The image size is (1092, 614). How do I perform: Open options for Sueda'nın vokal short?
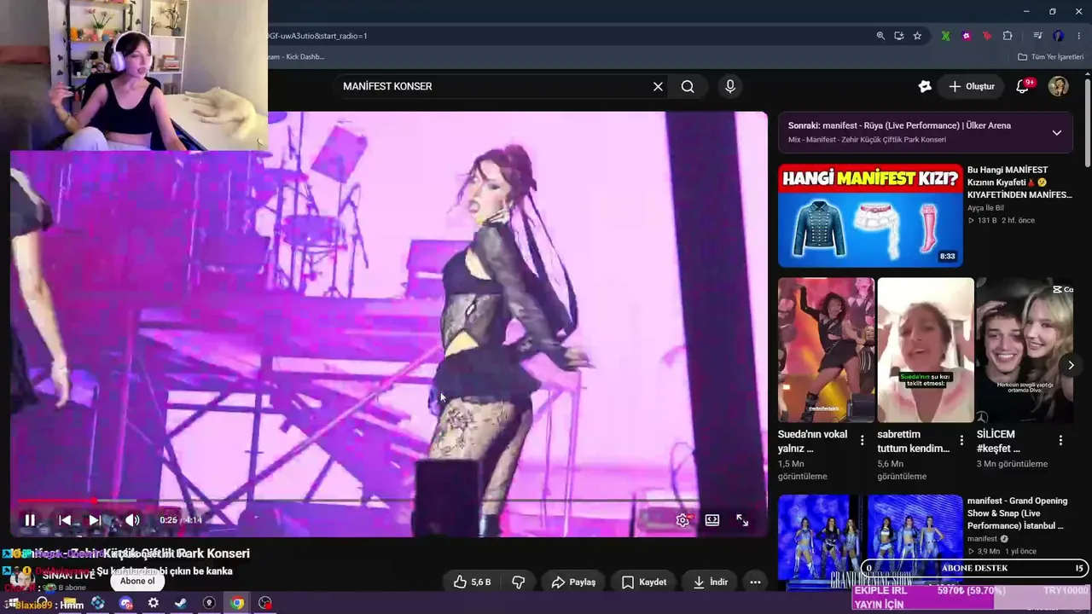[862, 440]
